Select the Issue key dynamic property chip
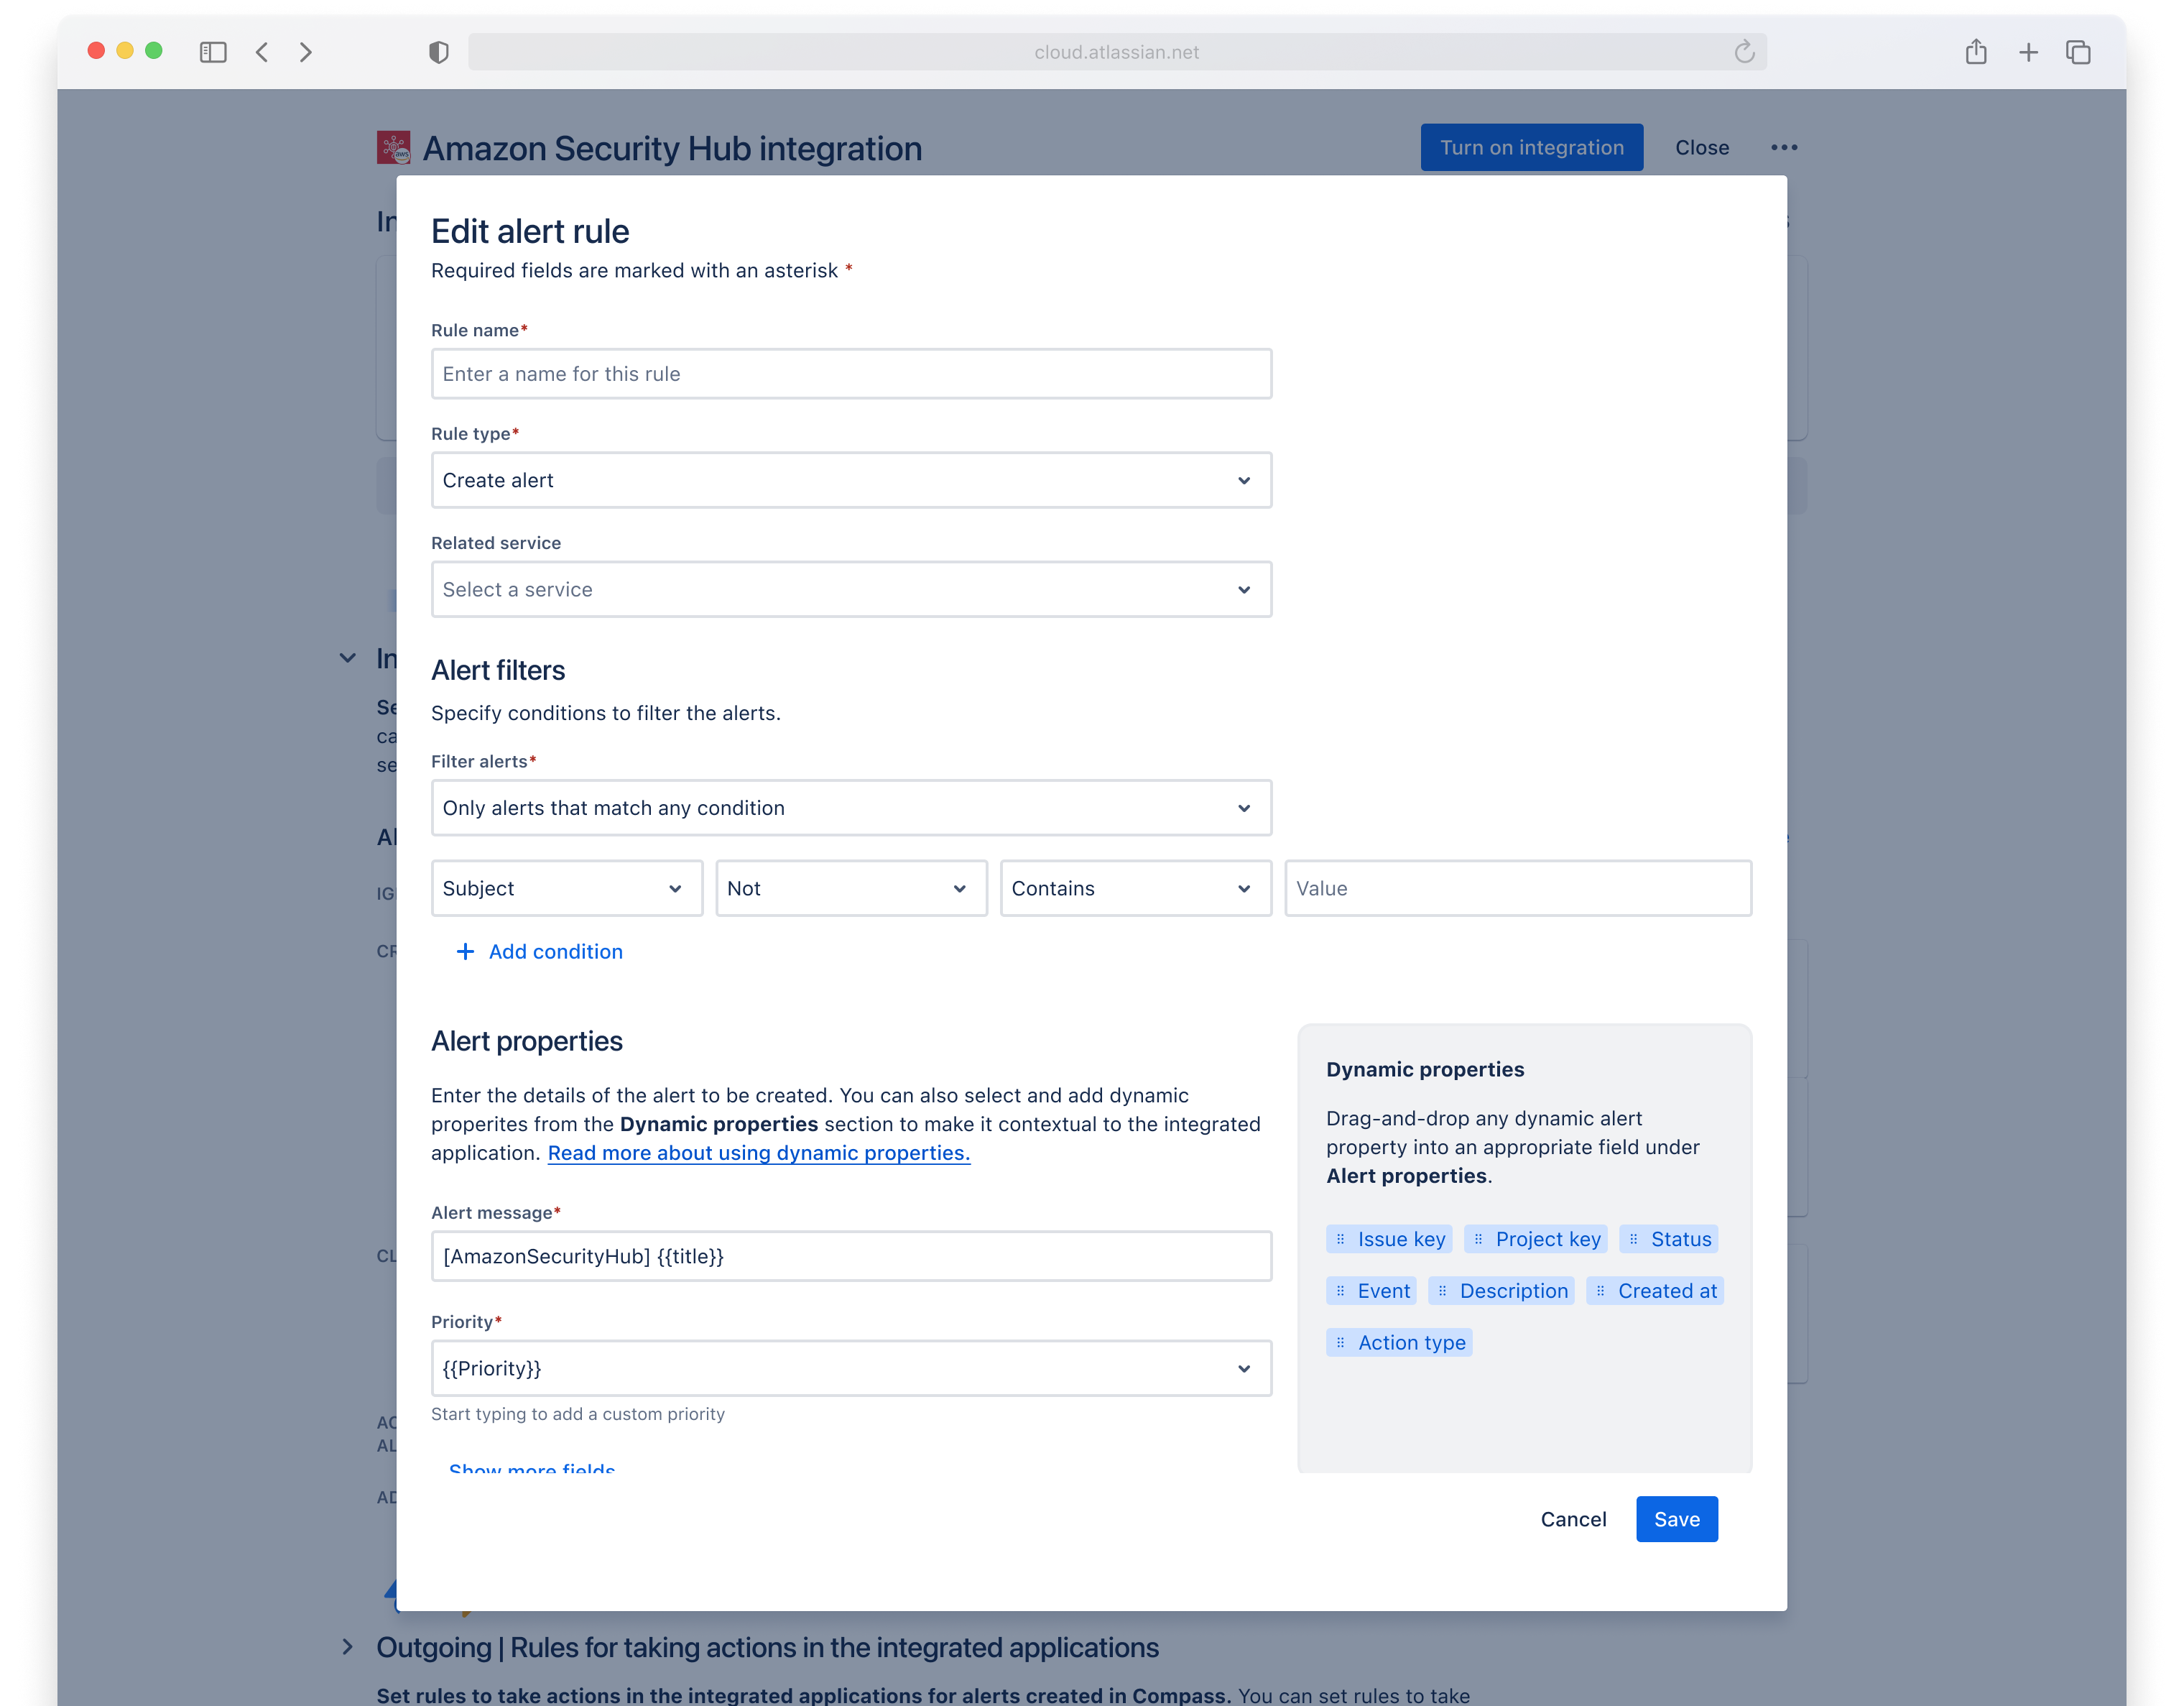The height and width of the screenshot is (1706, 2184). (1389, 1239)
